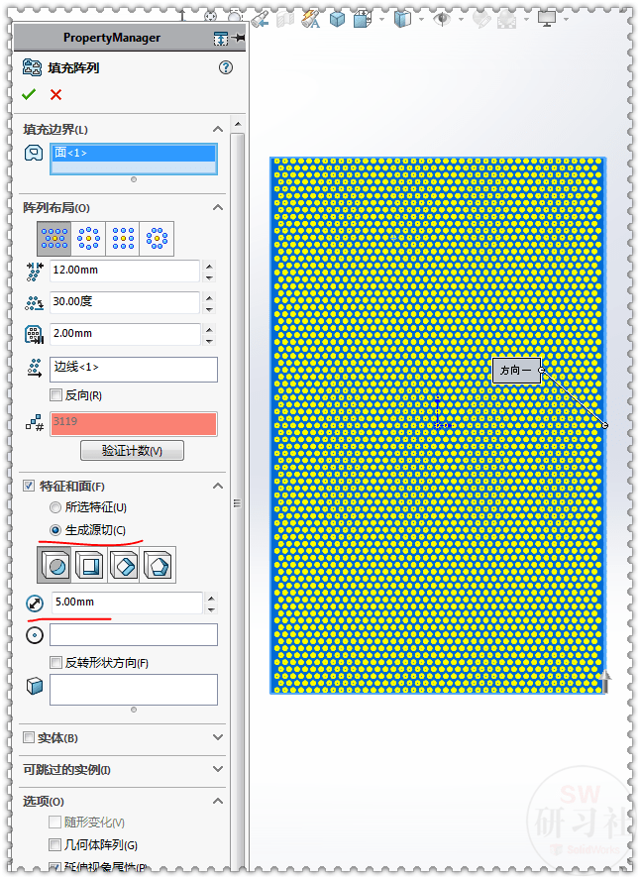Open help for the fill pattern feature
This screenshot has height=879, width=640.
tap(225, 67)
